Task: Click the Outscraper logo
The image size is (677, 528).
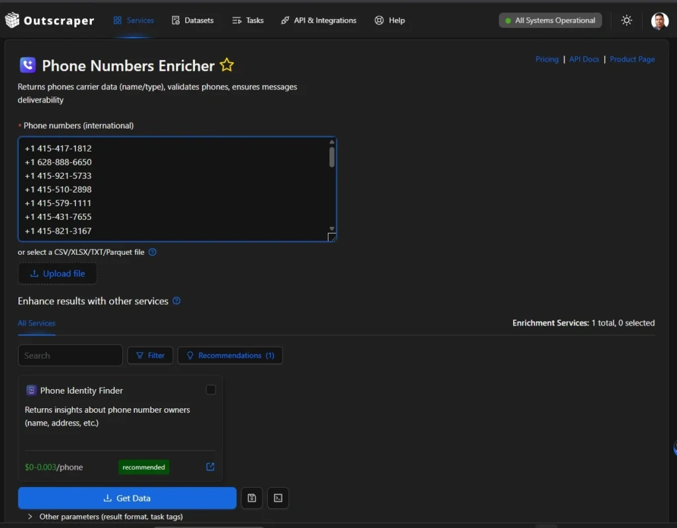Action: pyautogui.click(x=49, y=21)
